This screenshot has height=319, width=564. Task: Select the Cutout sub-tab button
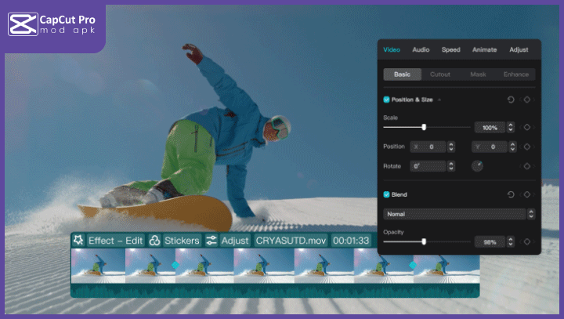(439, 74)
